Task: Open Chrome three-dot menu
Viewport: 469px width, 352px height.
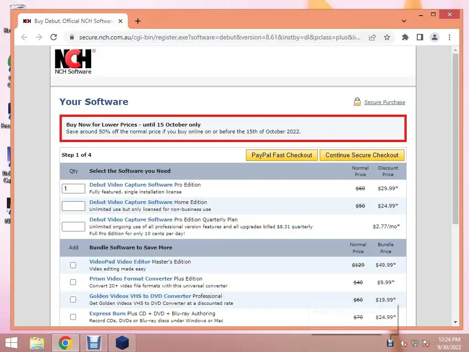Action: [449, 37]
